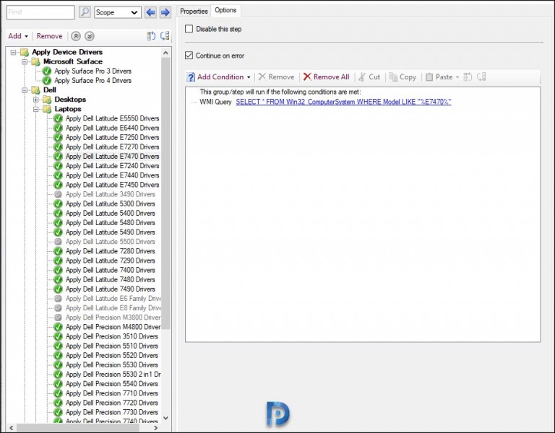Open the Scope dropdown

[x=118, y=12]
